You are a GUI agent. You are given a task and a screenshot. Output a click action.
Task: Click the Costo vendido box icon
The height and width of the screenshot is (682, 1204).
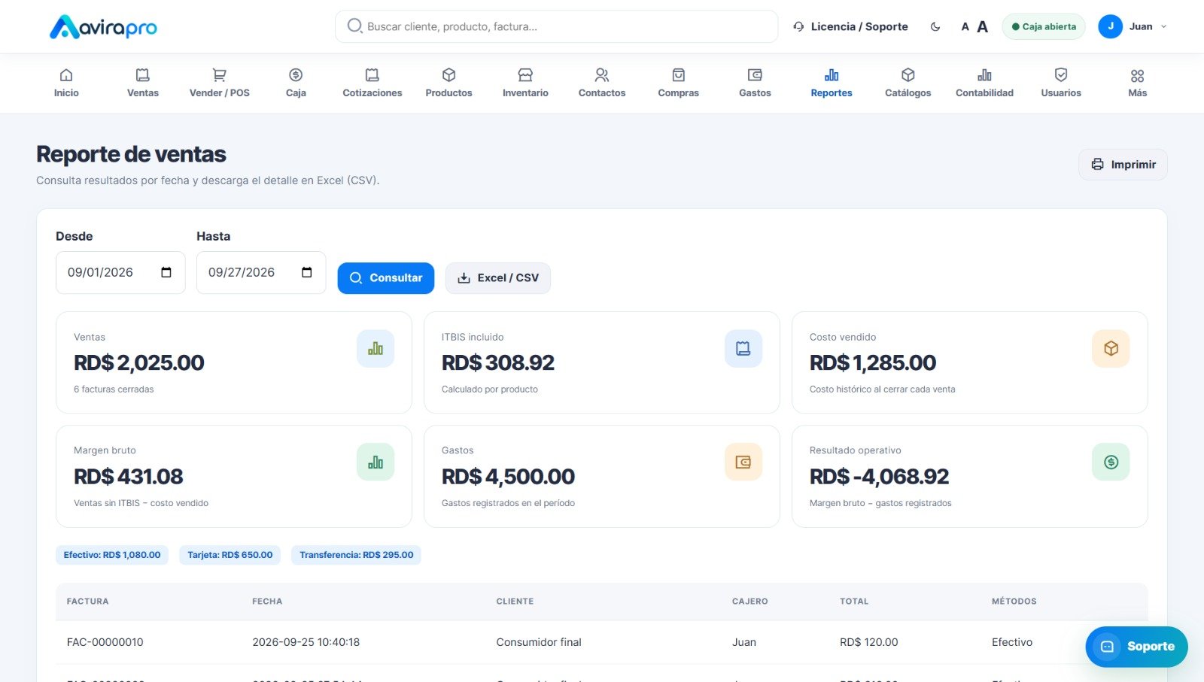coord(1111,349)
